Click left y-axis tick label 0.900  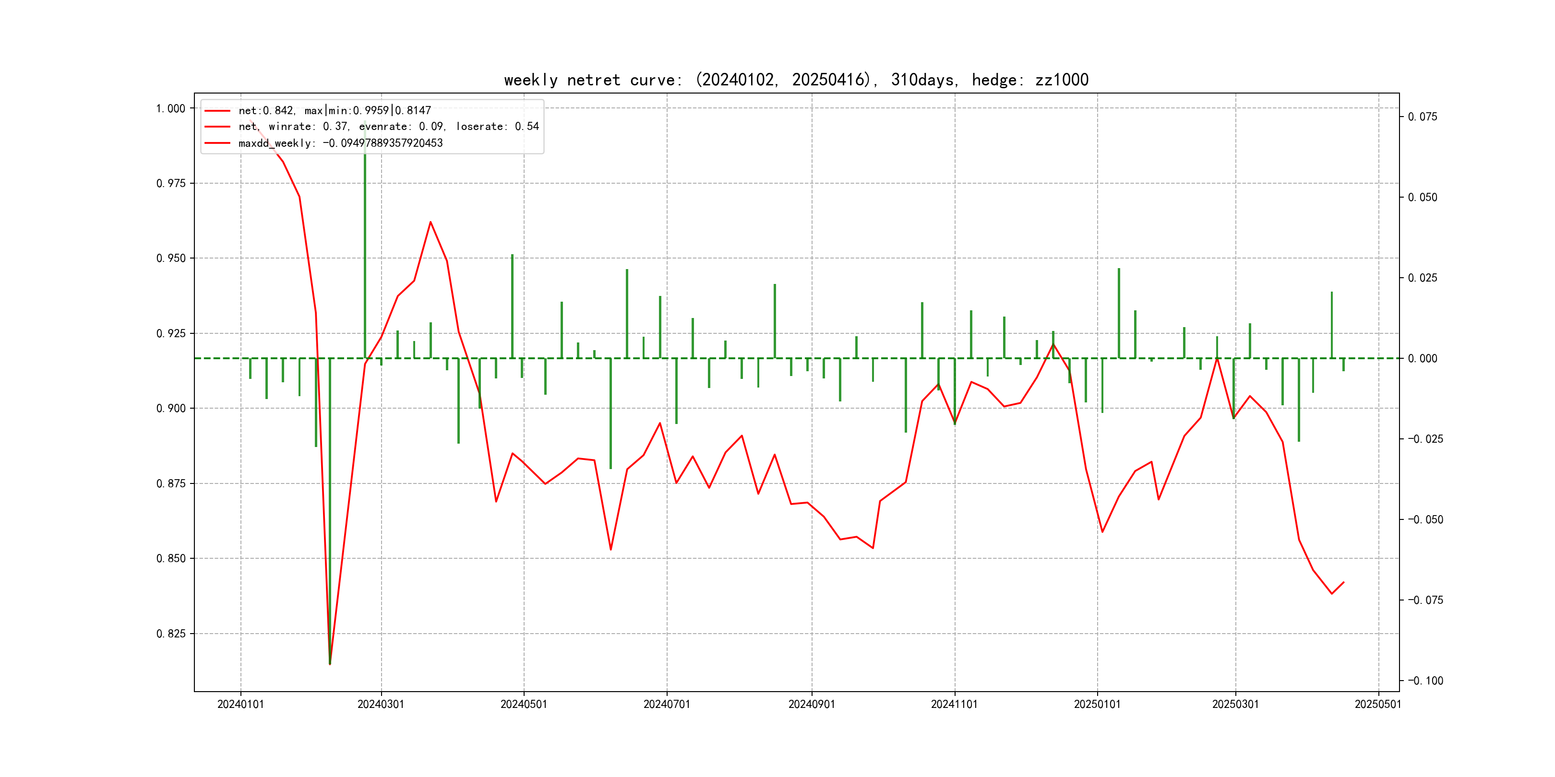coord(170,409)
